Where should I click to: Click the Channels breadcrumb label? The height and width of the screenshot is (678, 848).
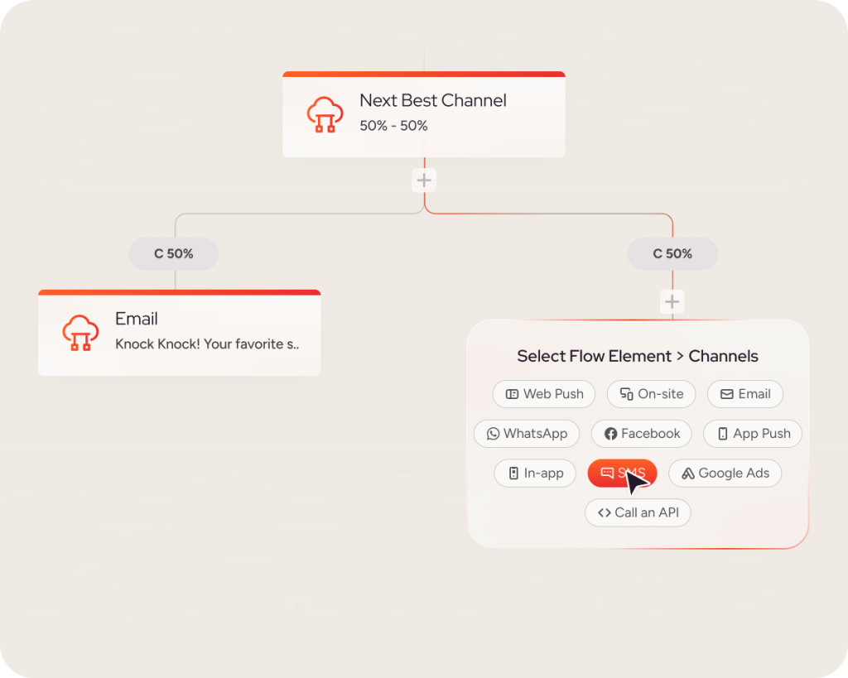coord(723,356)
